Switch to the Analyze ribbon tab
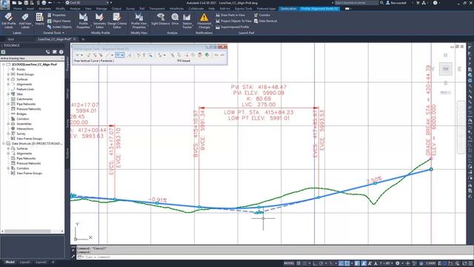 coord(75,9)
